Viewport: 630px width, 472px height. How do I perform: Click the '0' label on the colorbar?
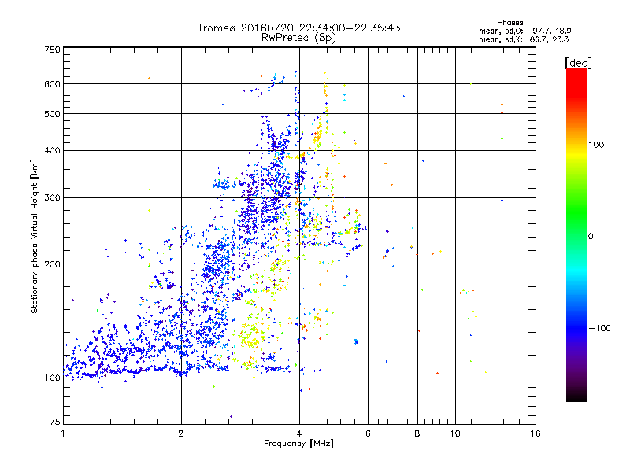591,236
